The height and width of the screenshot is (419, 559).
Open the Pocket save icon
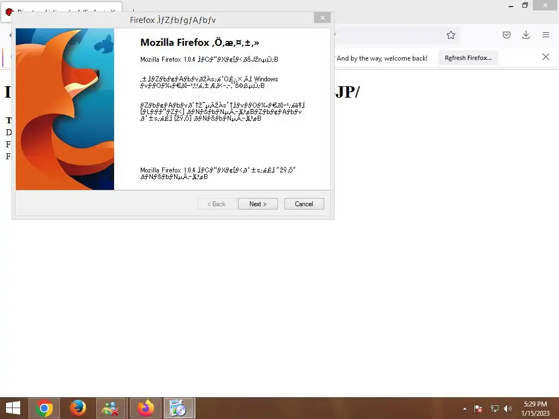point(507,35)
